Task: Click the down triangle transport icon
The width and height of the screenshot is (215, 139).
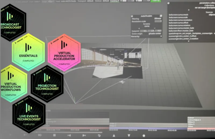Action: click(129, 135)
